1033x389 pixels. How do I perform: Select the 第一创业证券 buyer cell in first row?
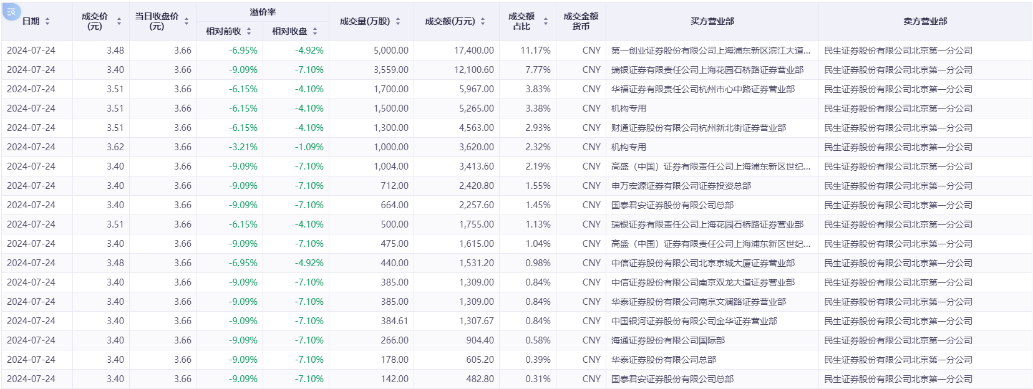[x=710, y=50]
